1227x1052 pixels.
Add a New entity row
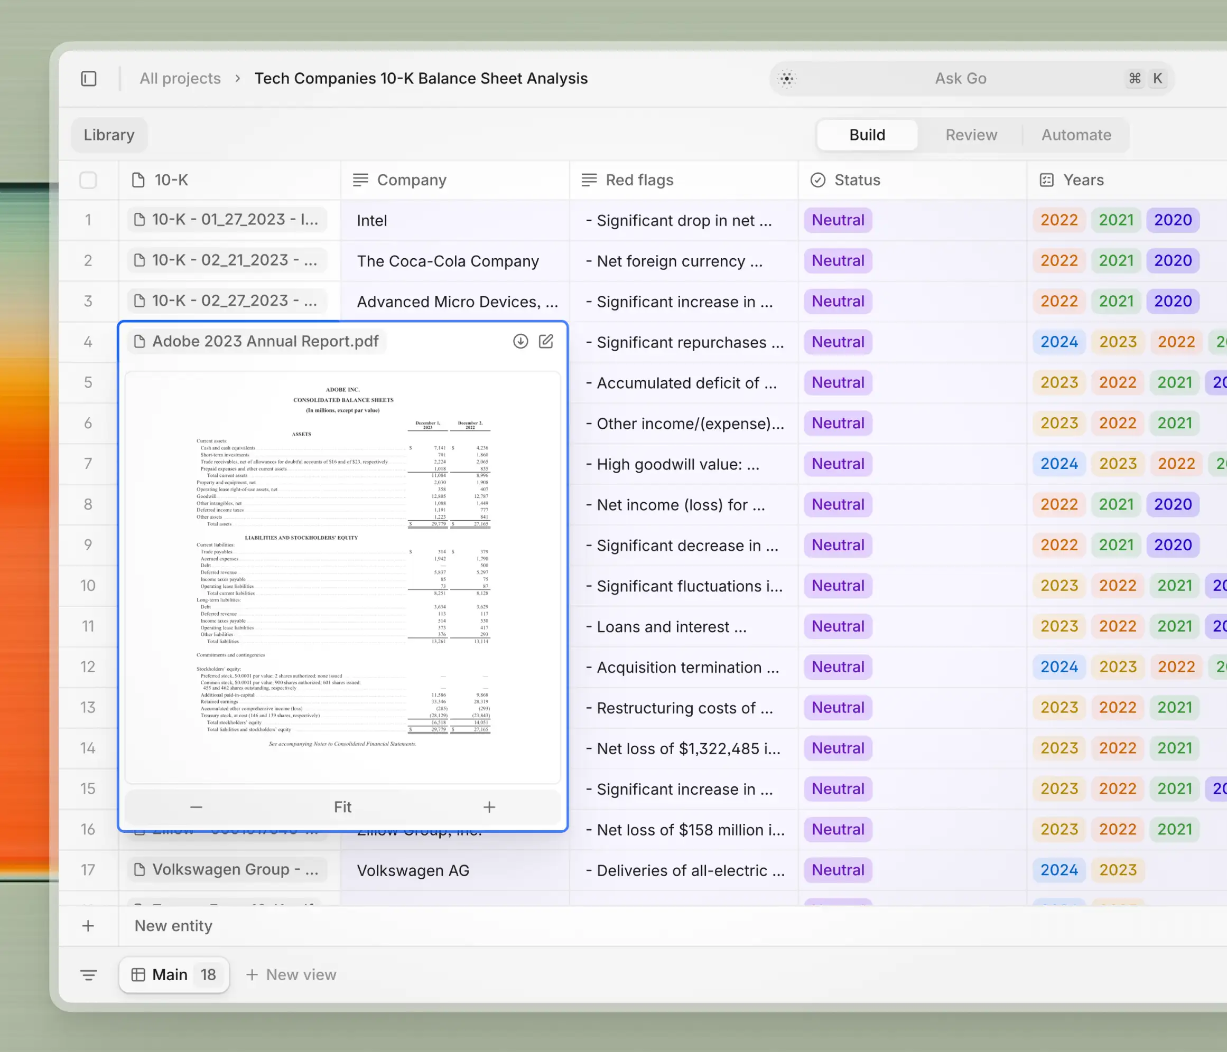pyautogui.click(x=173, y=926)
